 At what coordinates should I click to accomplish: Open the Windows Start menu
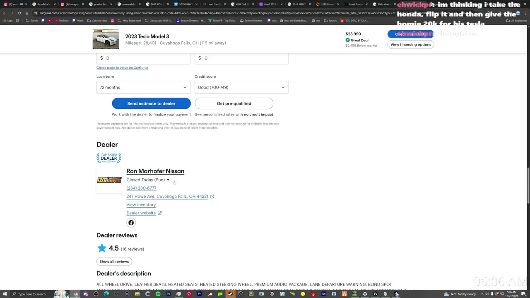click(5, 294)
